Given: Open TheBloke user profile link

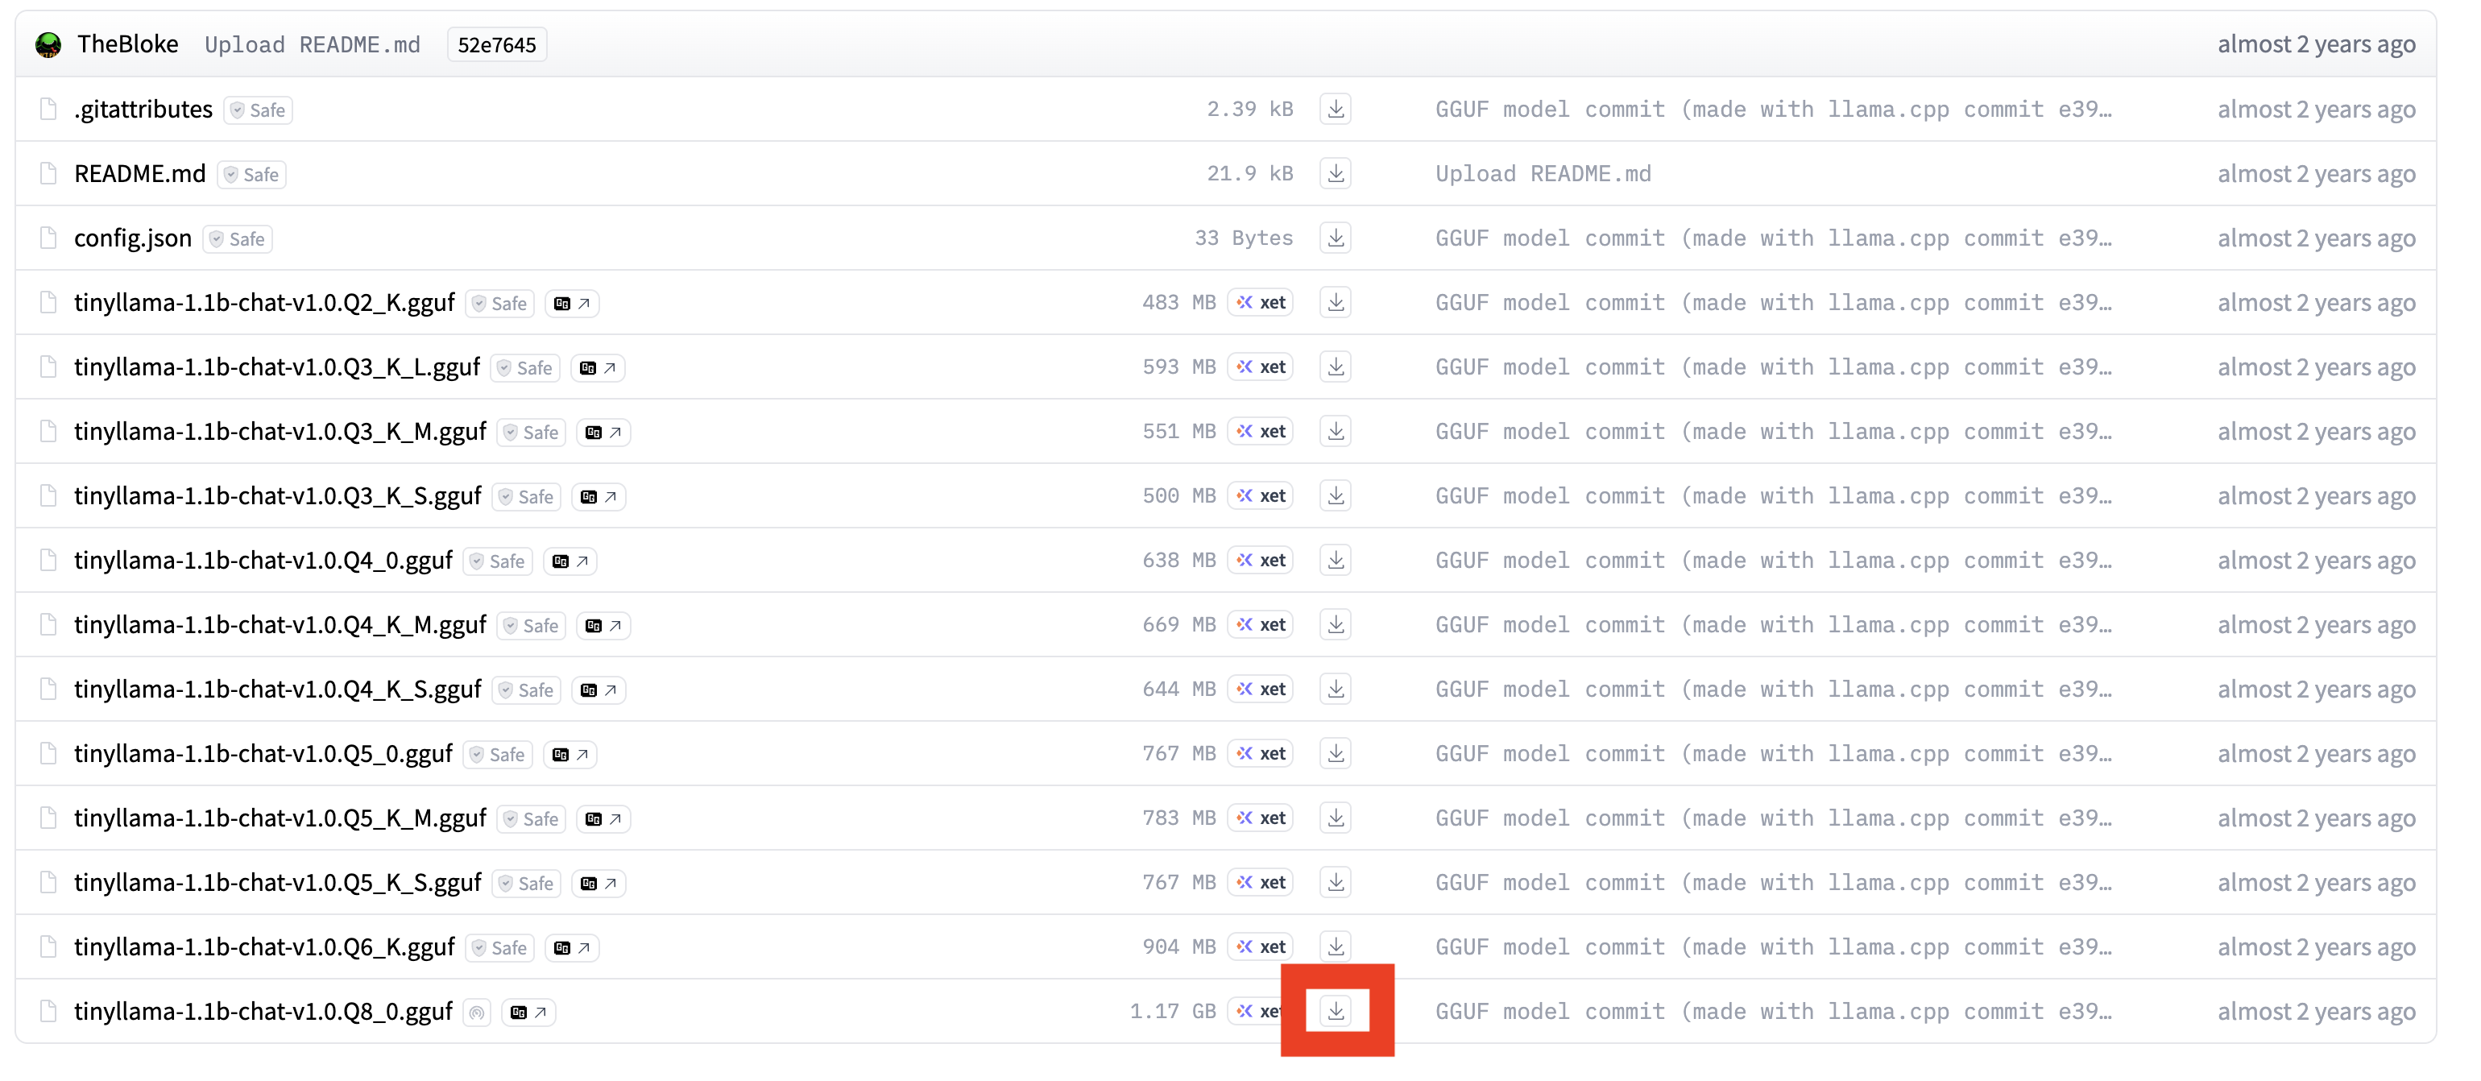Looking at the screenshot, I should 127,44.
